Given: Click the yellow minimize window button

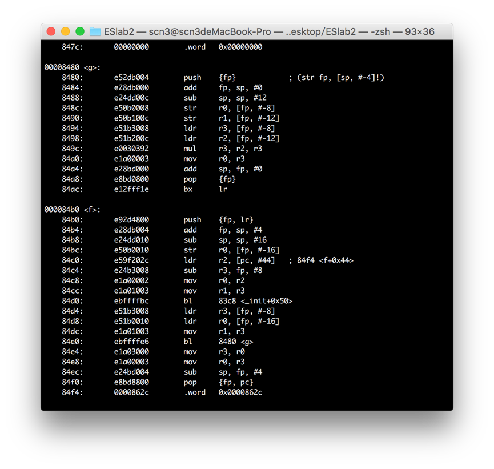Looking at the screenshot, I should coord(66,31).
